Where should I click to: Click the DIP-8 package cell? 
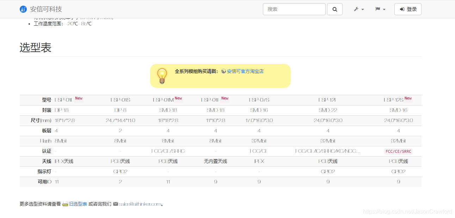coord(120,110)
